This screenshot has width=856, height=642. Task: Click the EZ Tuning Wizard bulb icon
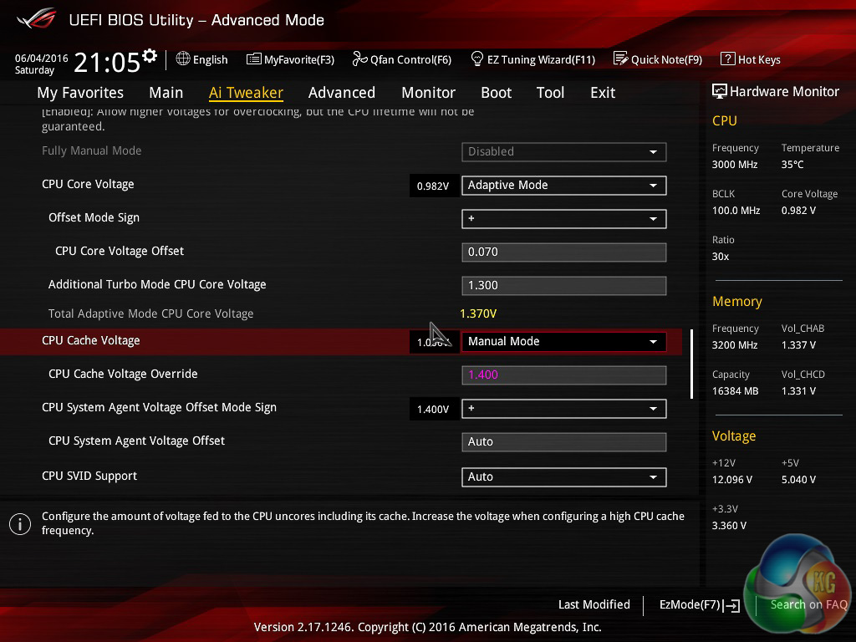[476, 59]
